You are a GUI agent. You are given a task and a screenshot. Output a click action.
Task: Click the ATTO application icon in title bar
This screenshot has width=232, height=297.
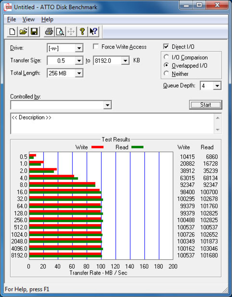[x=8, y=7]
